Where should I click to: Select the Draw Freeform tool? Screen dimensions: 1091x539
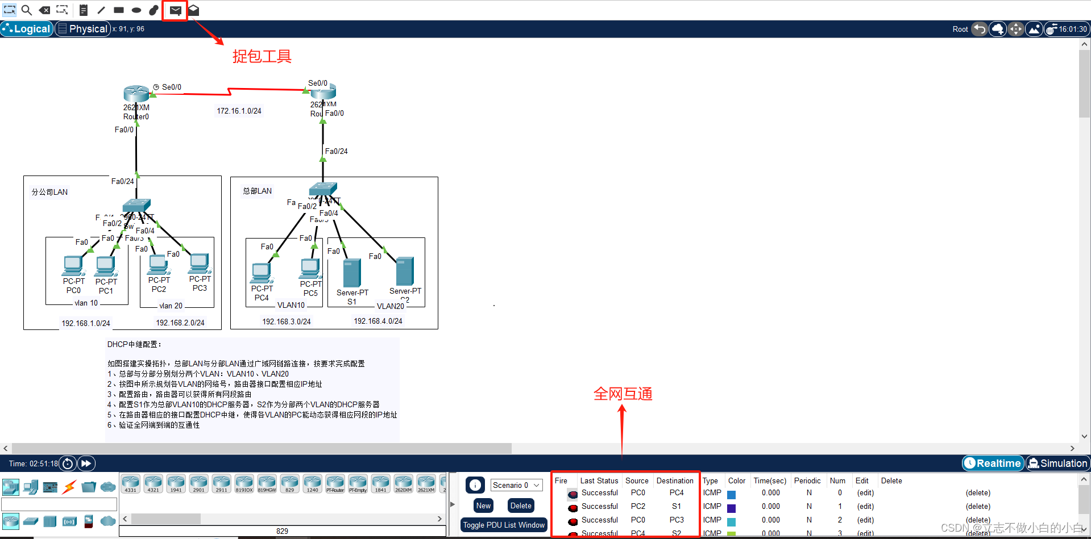tap(154, 10)
